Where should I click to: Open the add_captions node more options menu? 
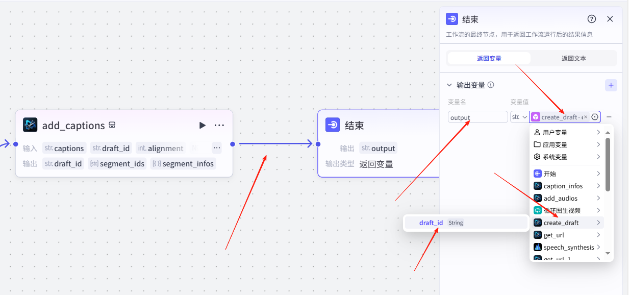coord(219,126)
